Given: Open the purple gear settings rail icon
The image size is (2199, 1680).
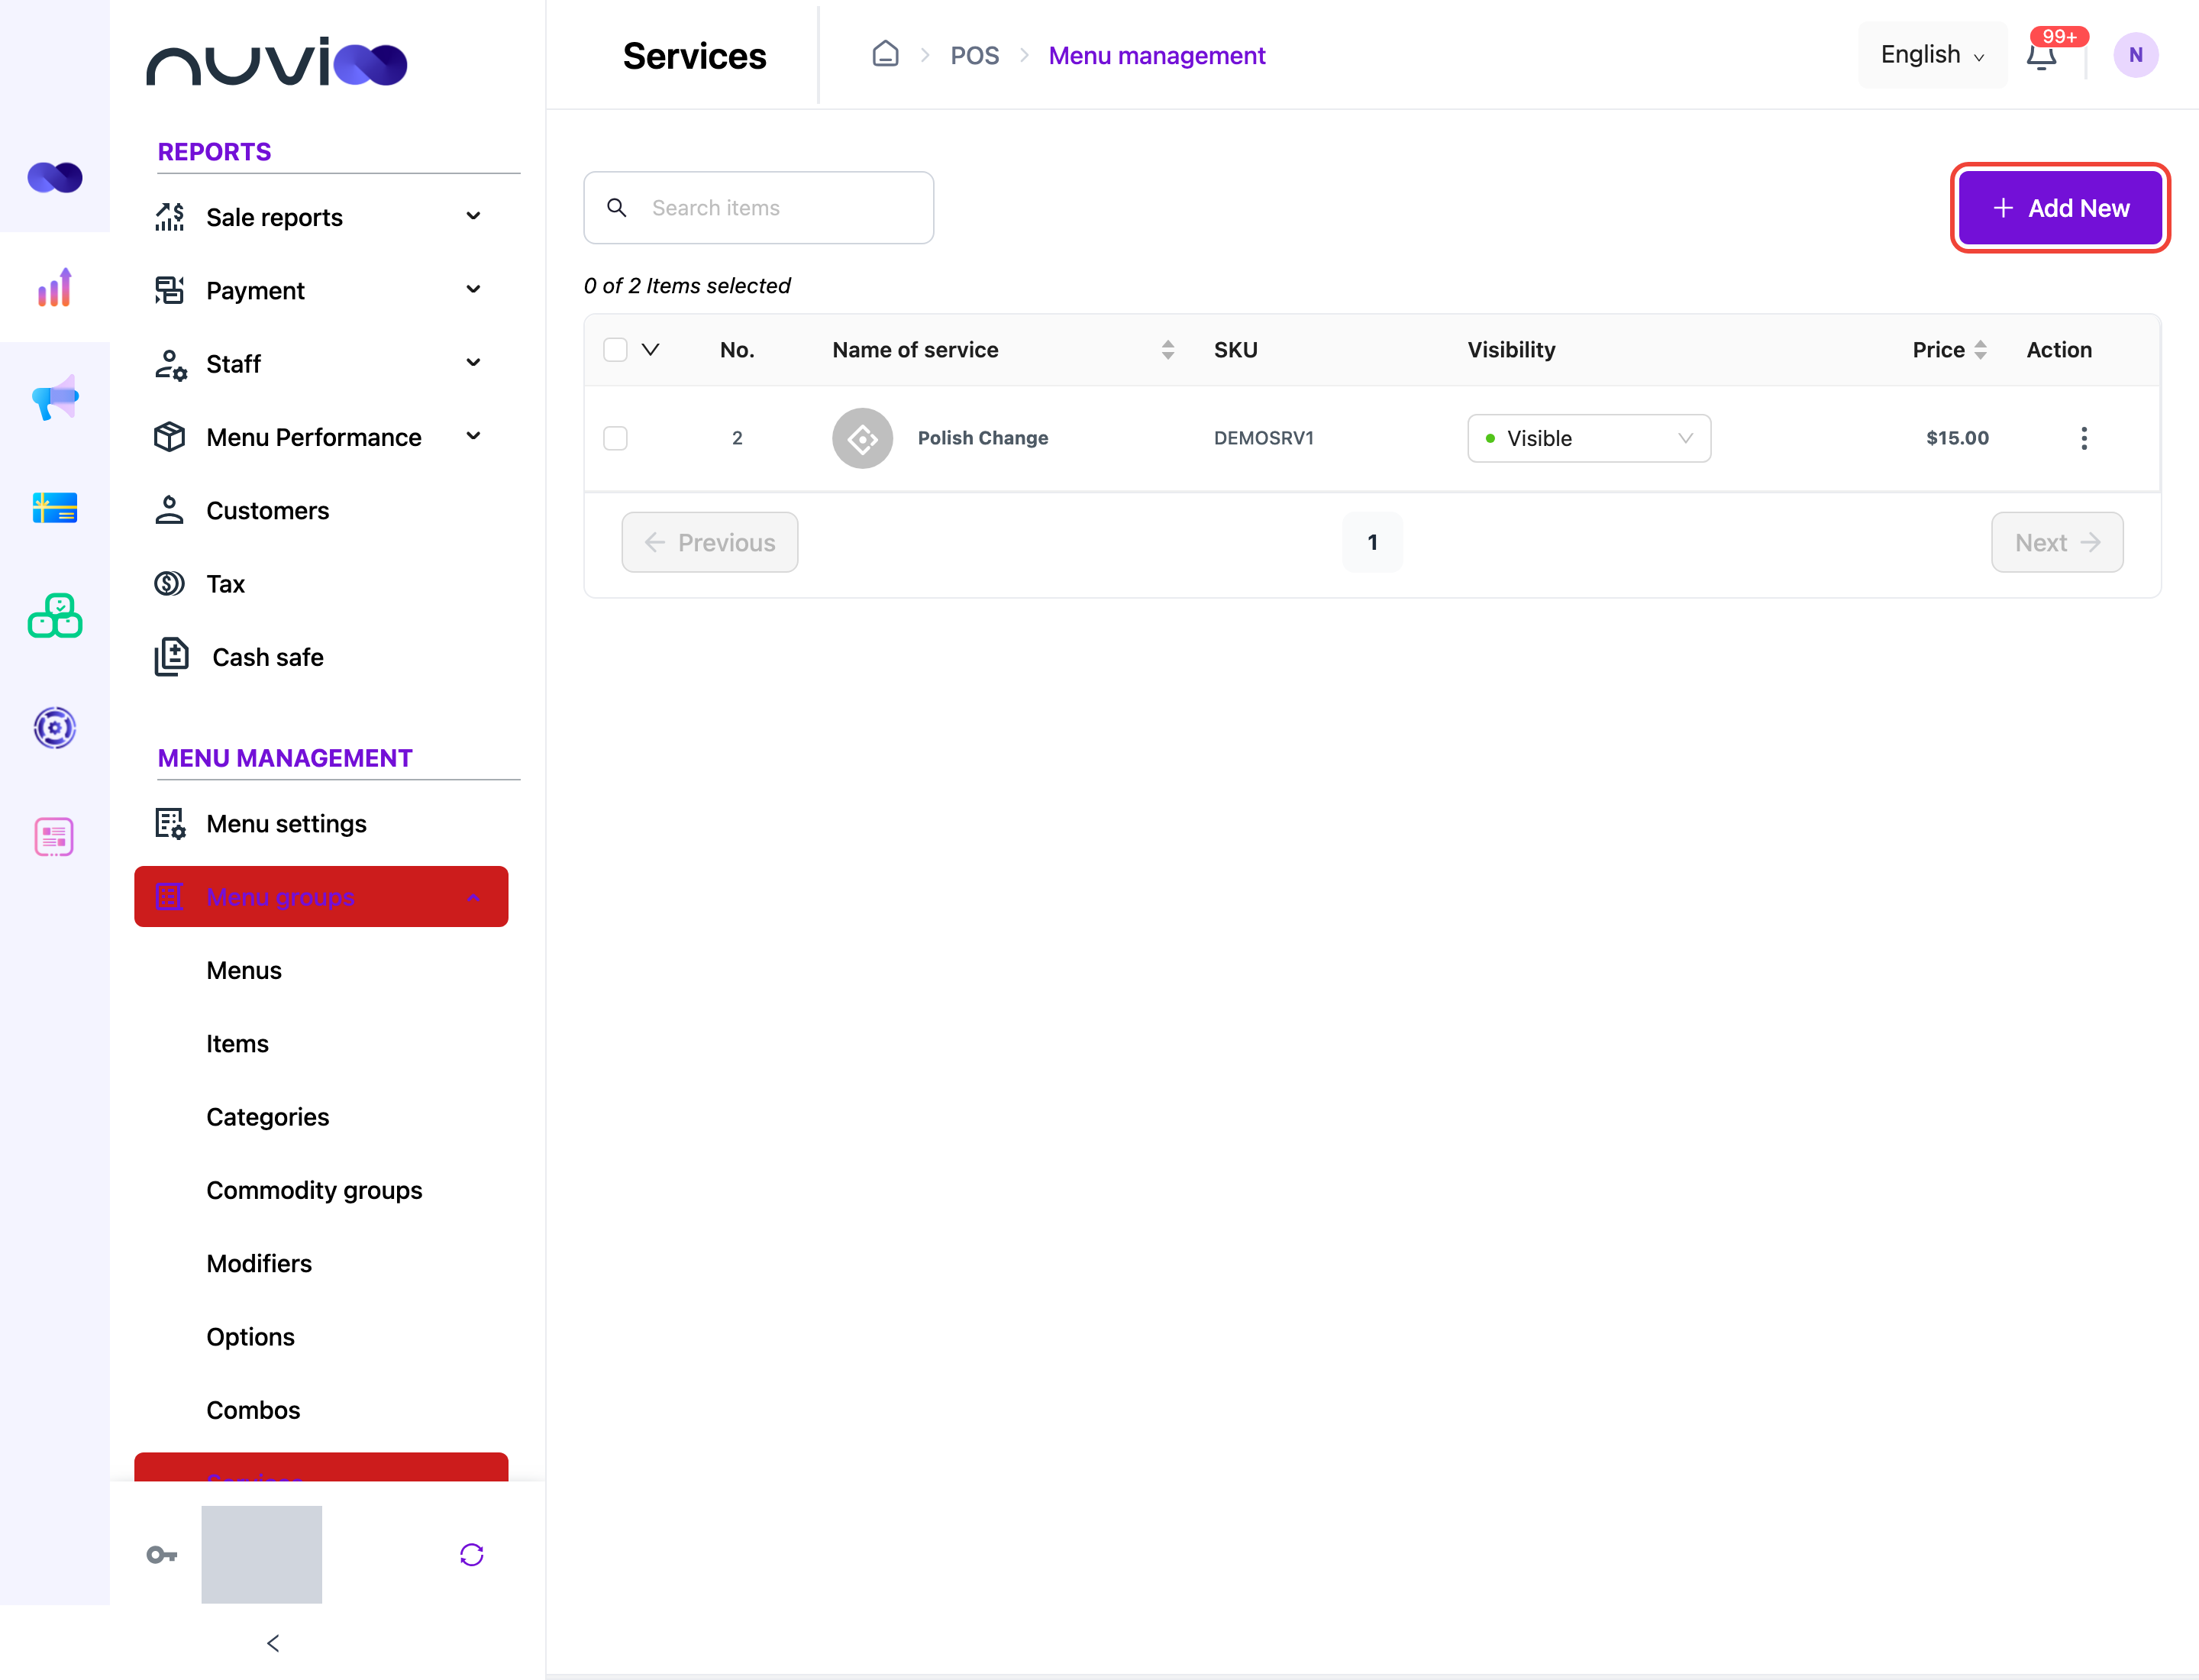Looking at the screenshot, I should coord(55,727).
